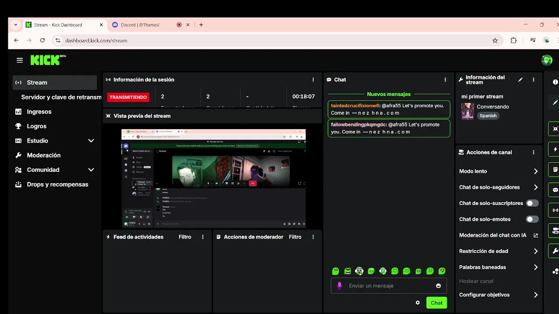Screen dimensions: 559x314
Task: Click the purple microphone icon in chat input
Action: point(339,286)
